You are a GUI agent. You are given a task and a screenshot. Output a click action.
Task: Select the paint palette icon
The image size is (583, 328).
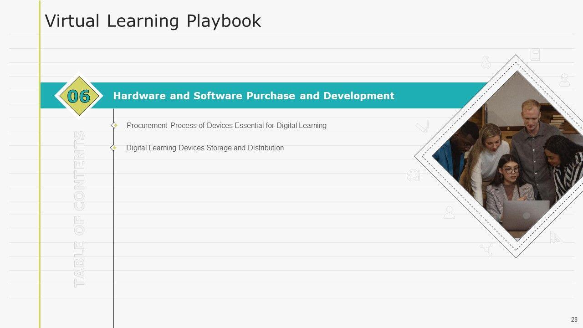(413, 175)
